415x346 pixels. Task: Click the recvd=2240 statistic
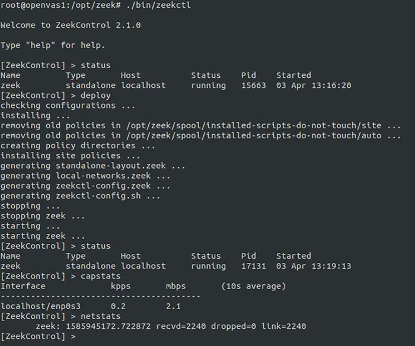(x=181, y=326)
